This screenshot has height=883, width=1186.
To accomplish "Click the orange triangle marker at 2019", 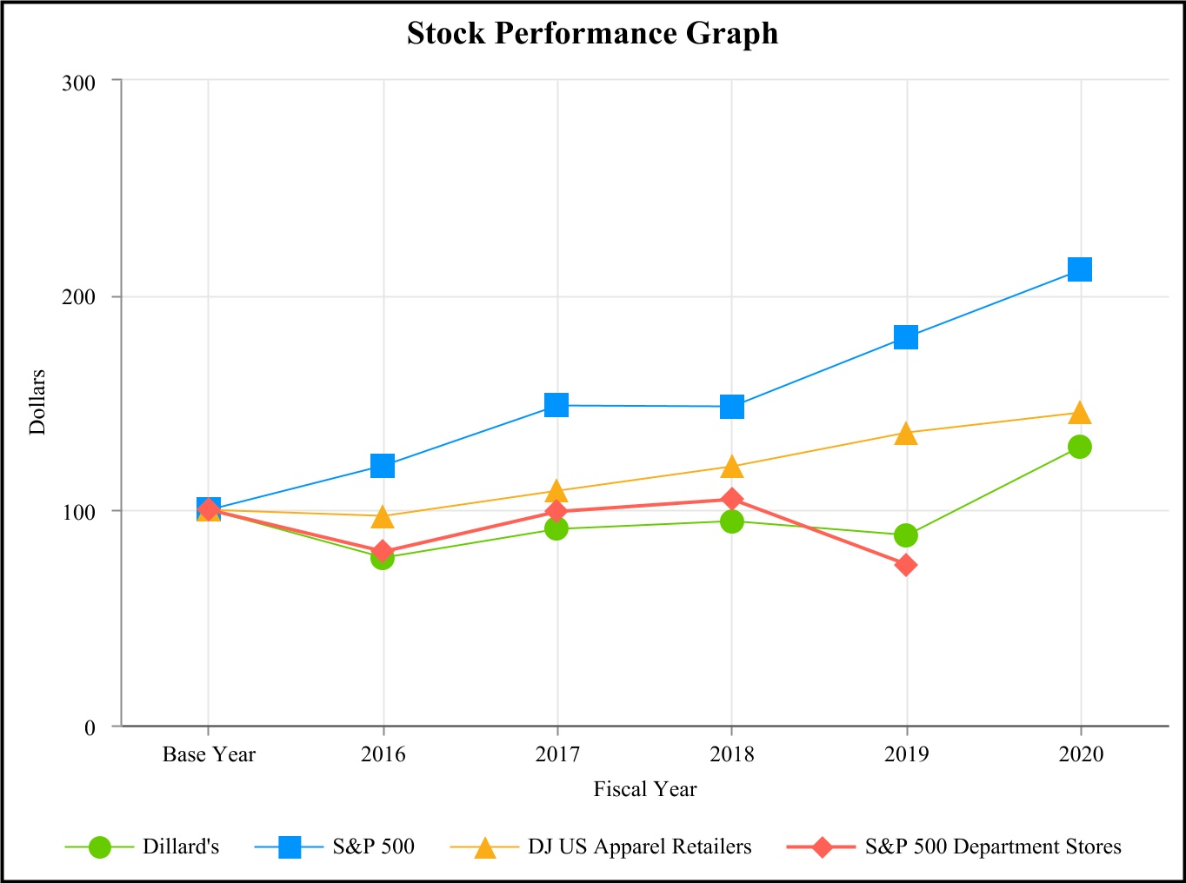I will 906,433.
